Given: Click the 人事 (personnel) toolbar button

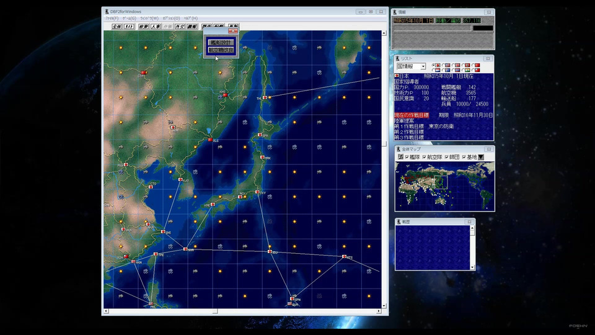Looking at the screenshot, I should point(156,27).
